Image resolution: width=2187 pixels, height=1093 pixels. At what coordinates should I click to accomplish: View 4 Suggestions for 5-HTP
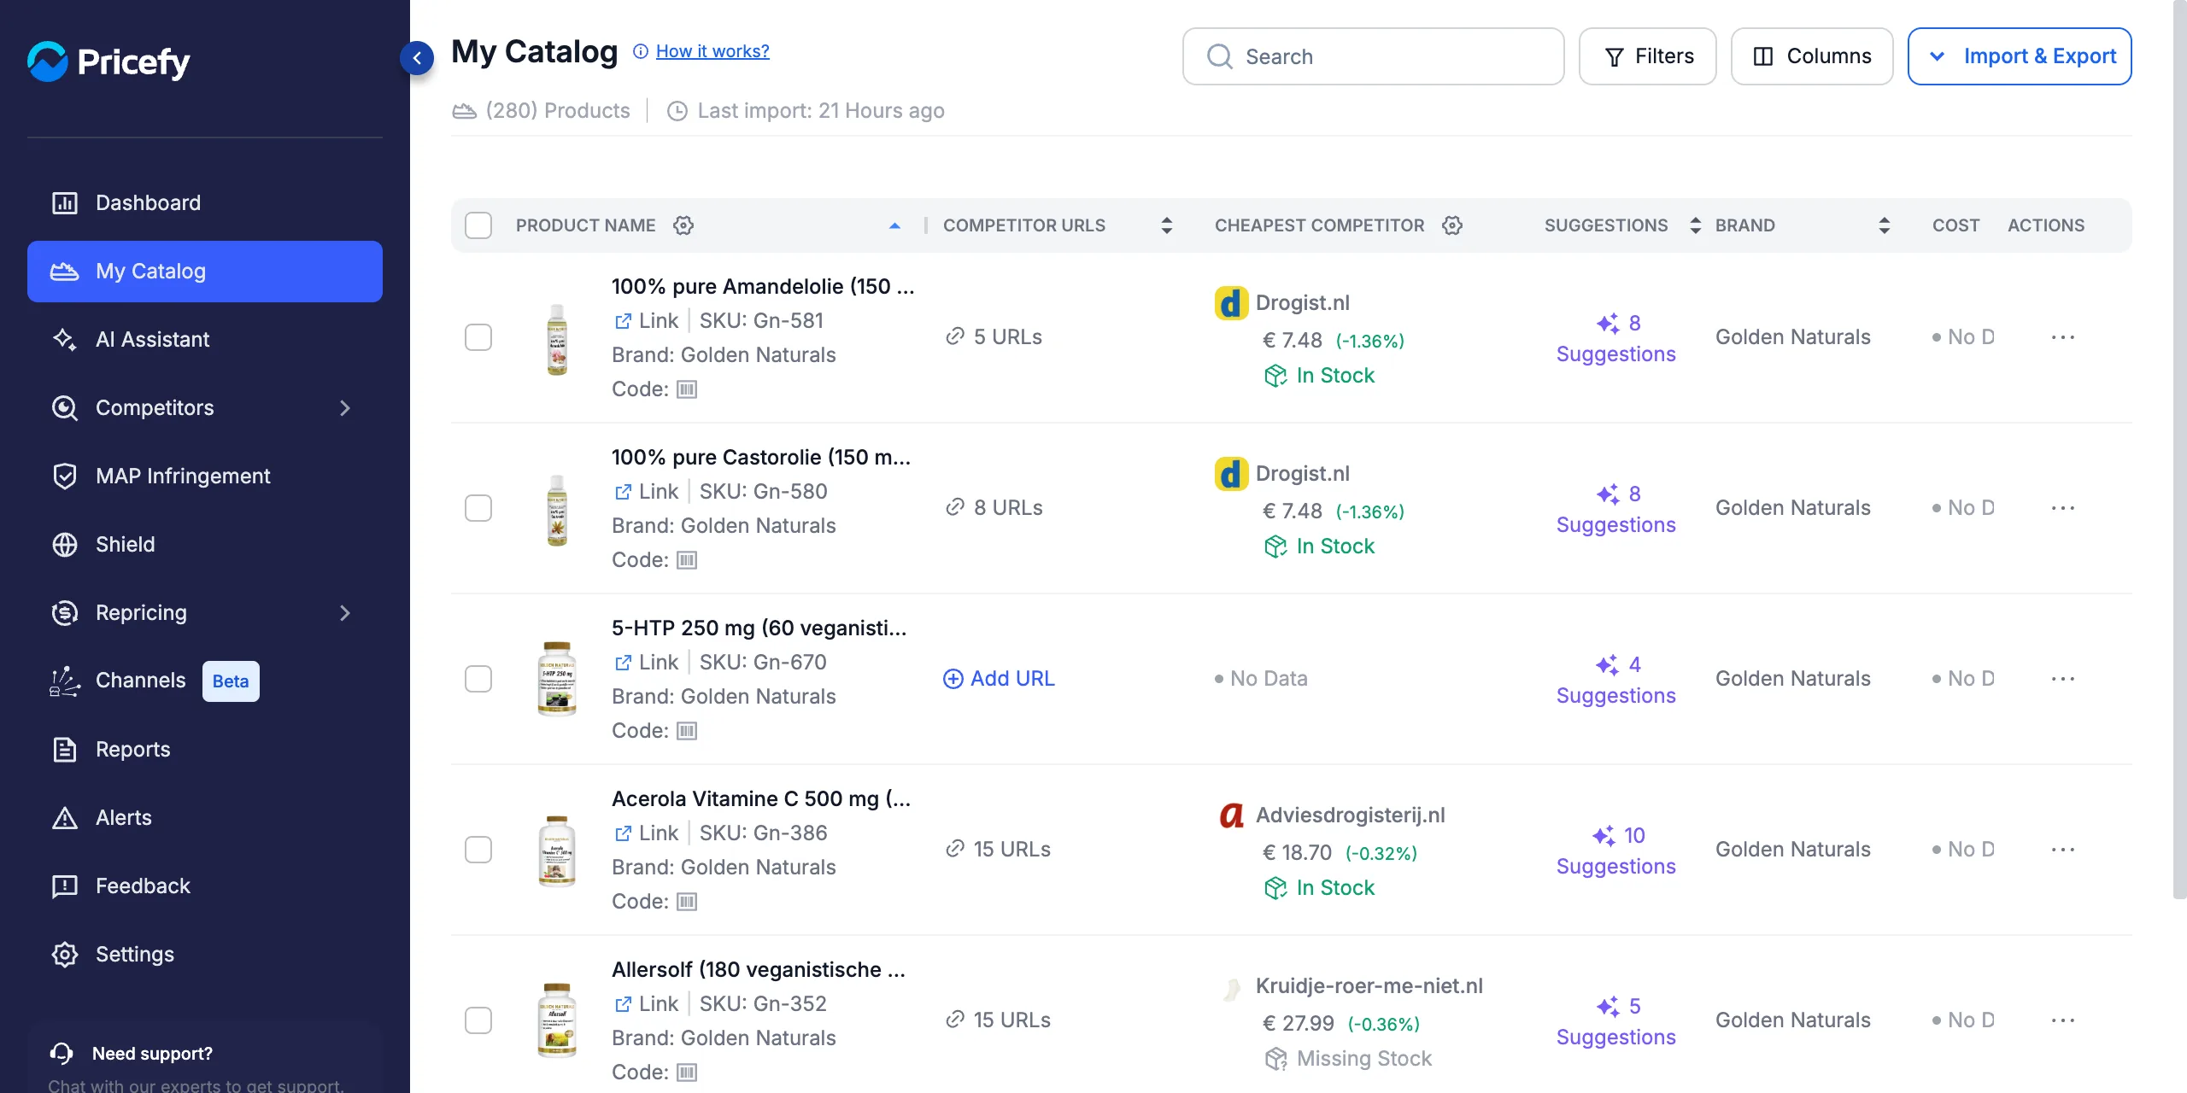(1615, 680)
